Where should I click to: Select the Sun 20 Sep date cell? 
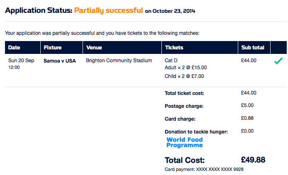pos(21,61)
